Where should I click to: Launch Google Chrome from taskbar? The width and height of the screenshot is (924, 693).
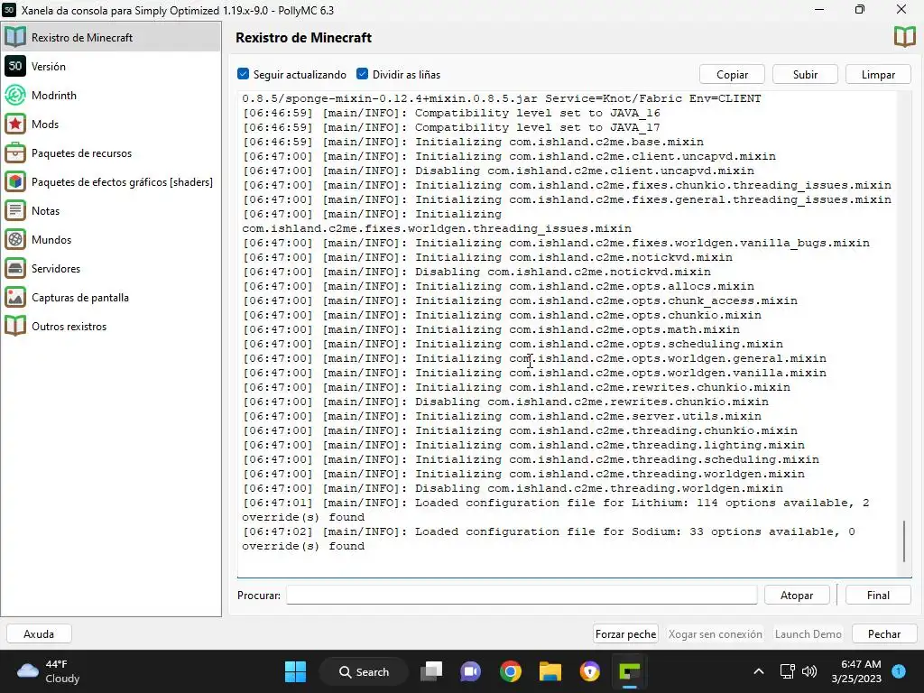click(x=511, y=671)
